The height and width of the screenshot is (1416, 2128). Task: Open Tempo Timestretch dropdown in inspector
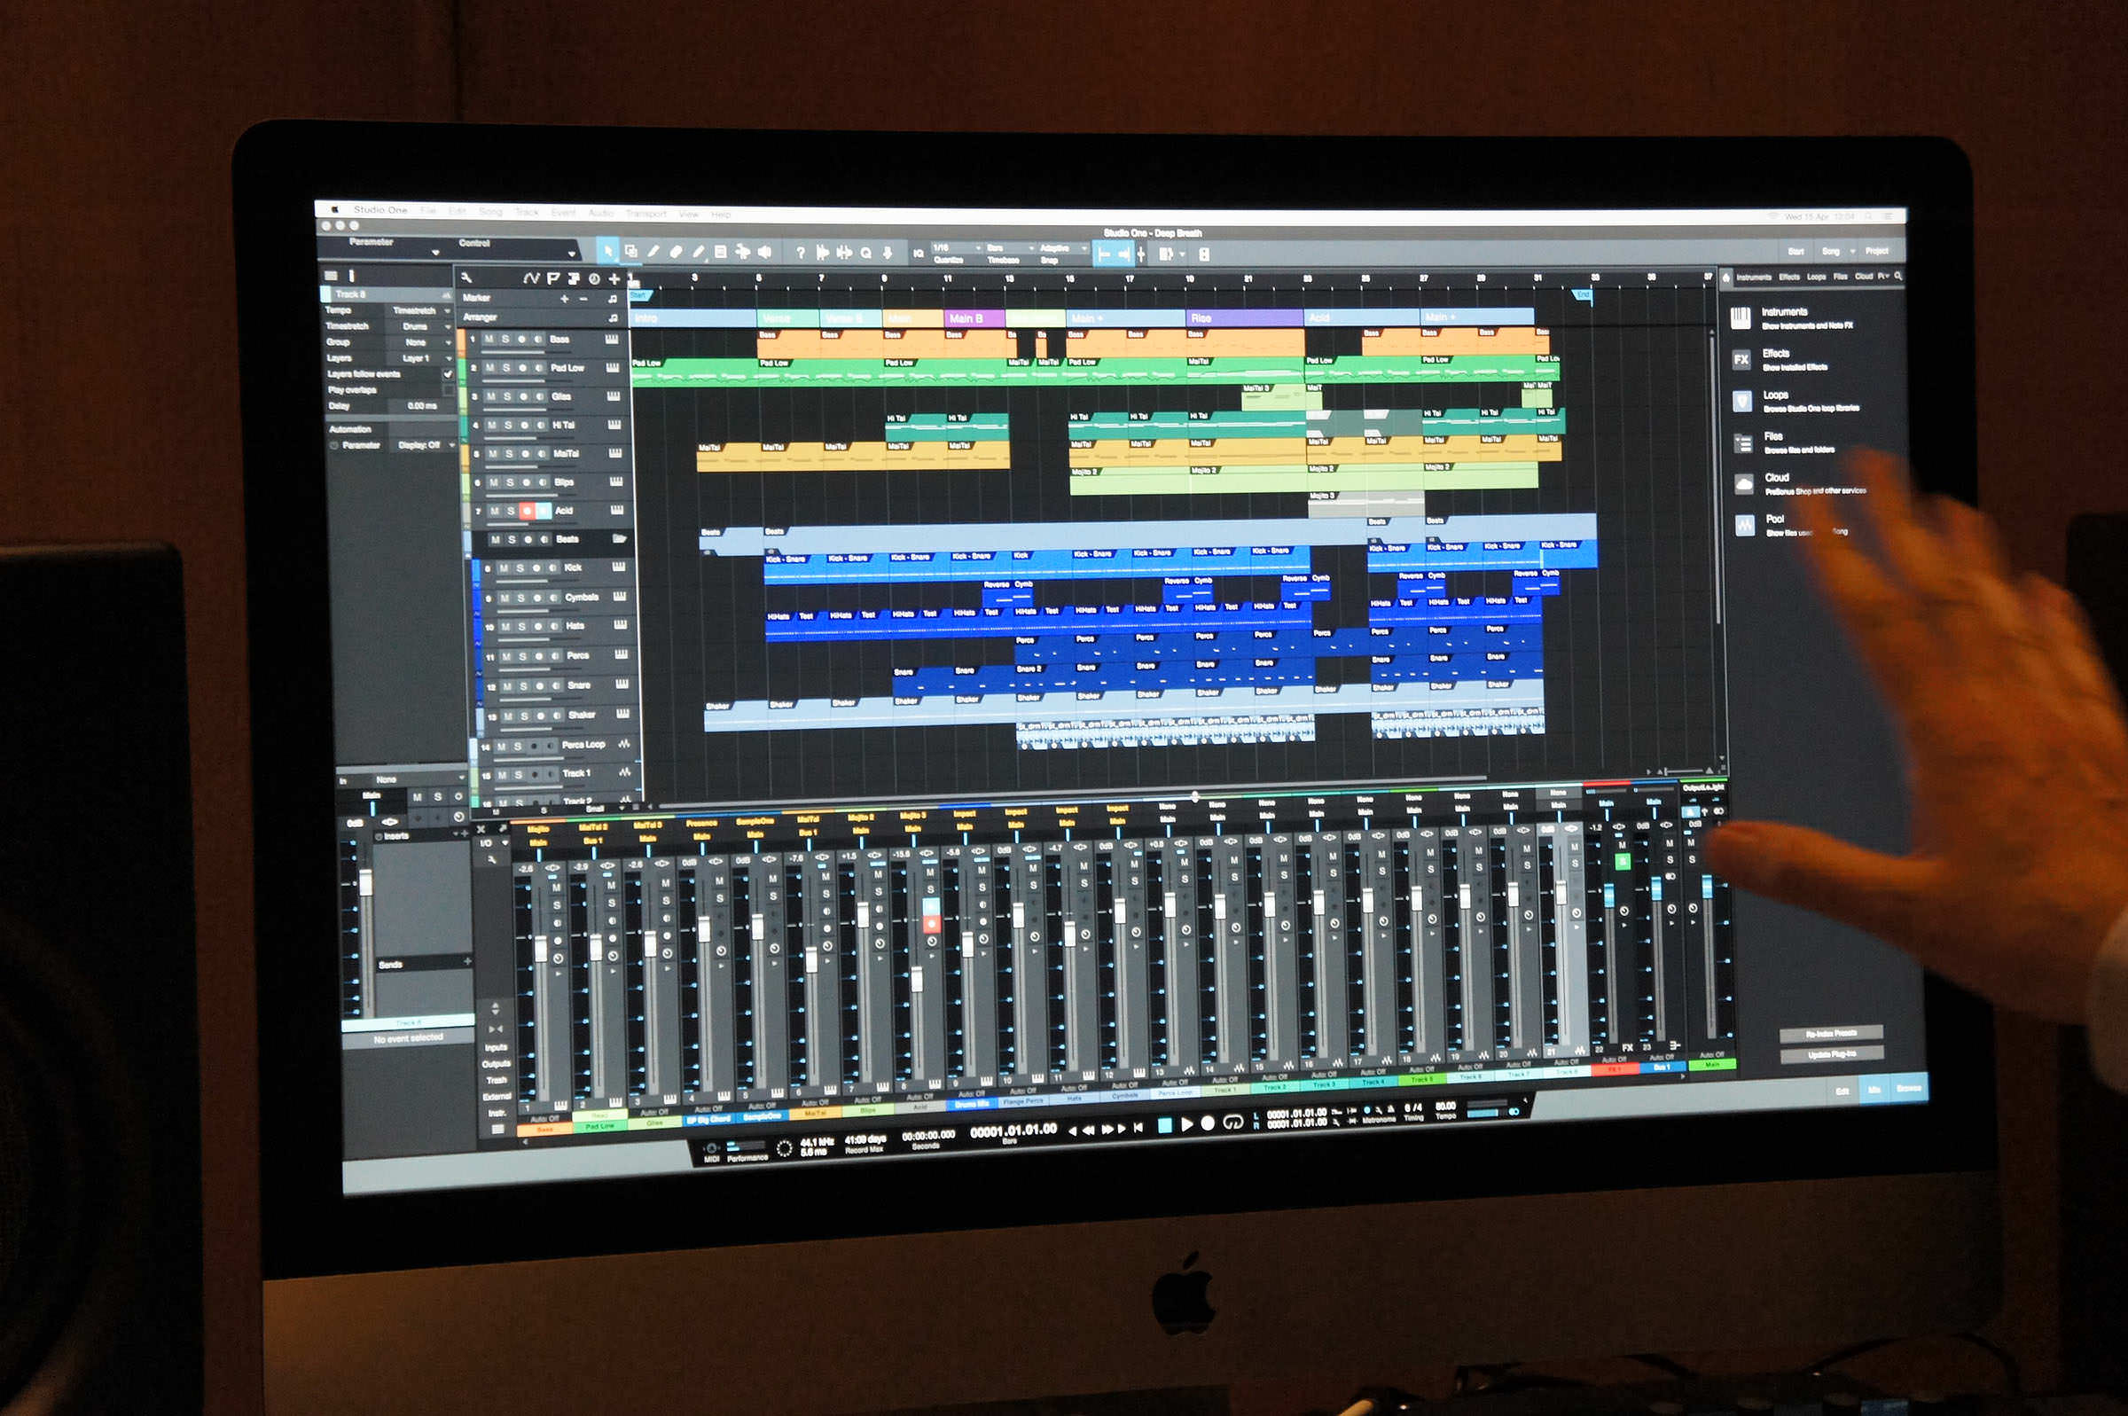coord(419,310)
